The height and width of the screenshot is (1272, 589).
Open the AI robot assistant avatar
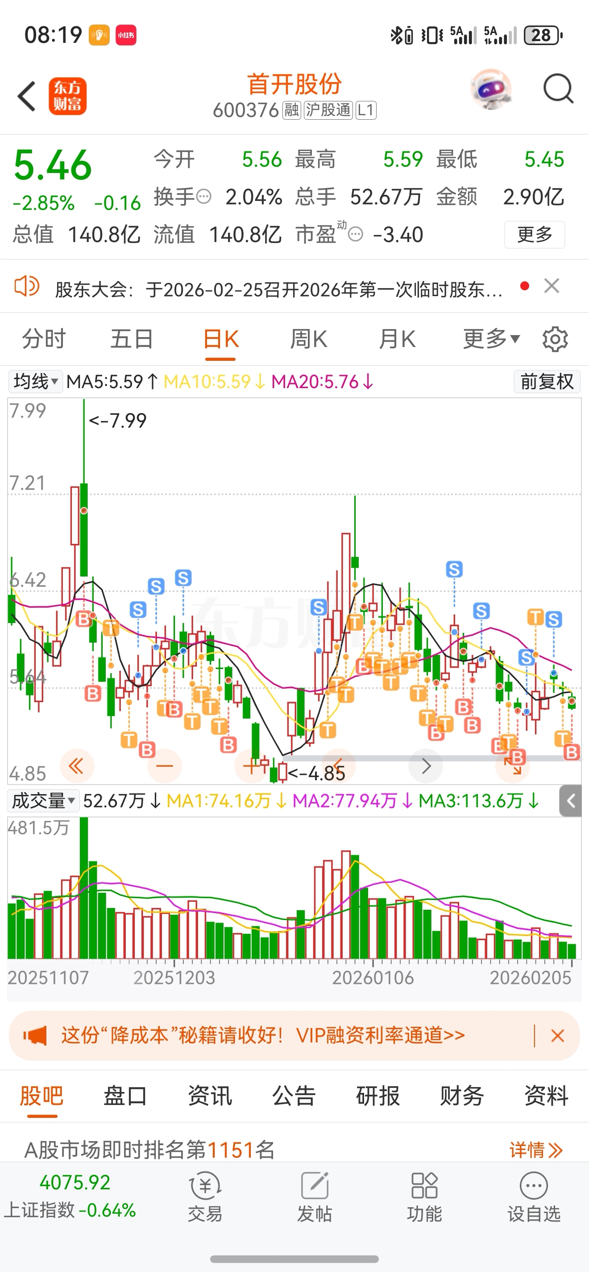tap(491, 89)
